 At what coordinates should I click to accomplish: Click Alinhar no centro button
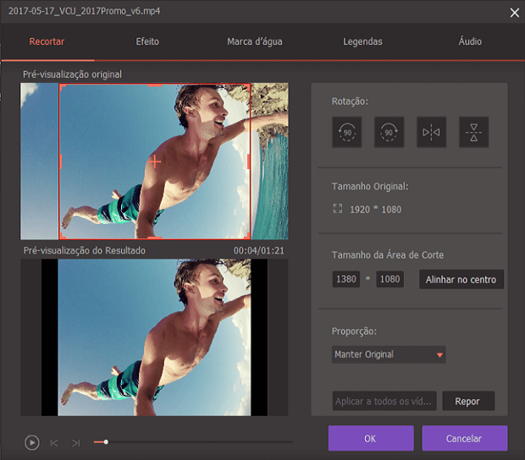[461, 280]
